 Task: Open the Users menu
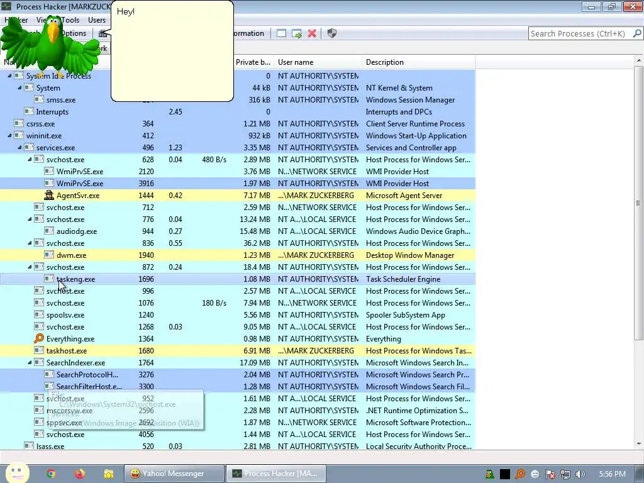click(x=96, y=19)
